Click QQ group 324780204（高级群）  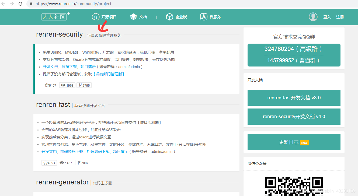click(294, 49)
